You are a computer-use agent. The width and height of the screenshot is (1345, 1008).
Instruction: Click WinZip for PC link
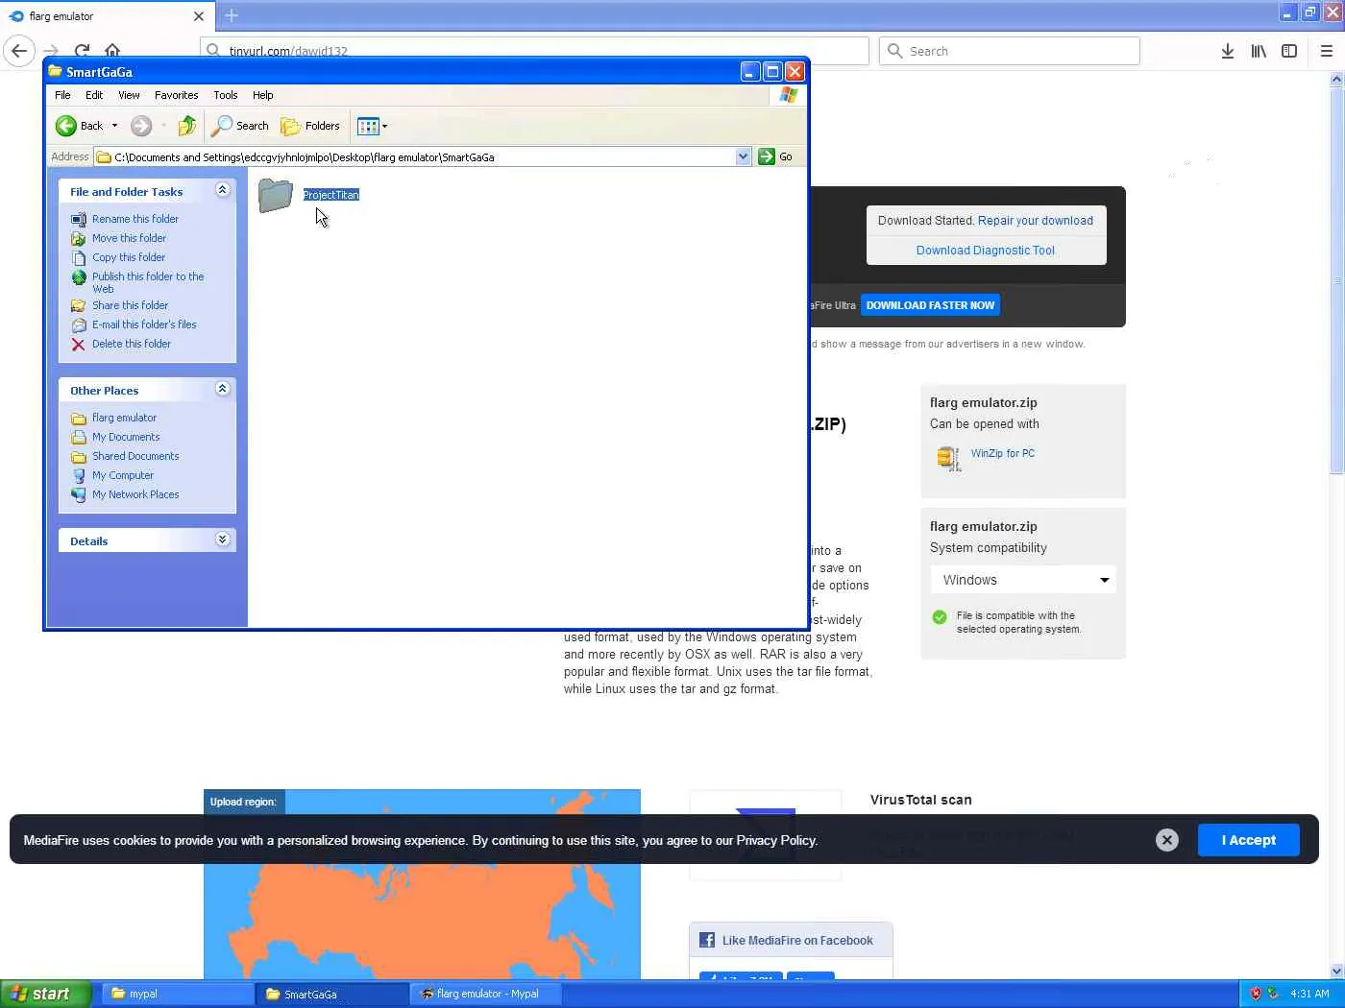point(1003,453)
